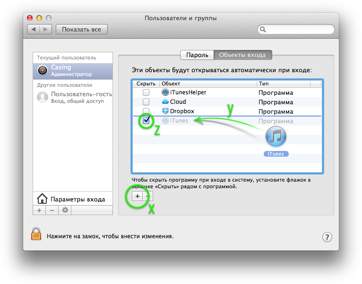Screen dimensions: 362x284
Task: Select the Пользователь-гость account
Action: click(x=73, y=97)
